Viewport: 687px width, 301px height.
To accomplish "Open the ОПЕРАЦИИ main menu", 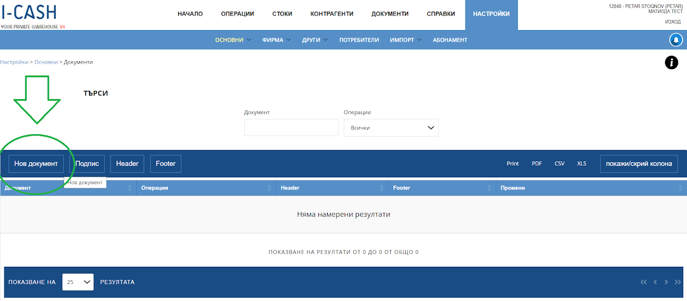I will coord(237,14).
